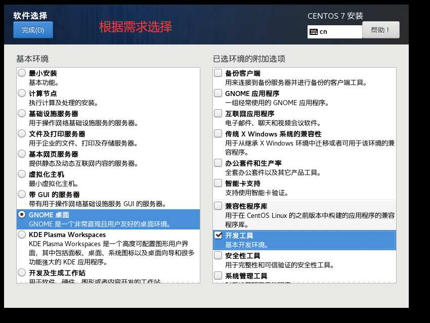Viewport: 430px width, 323px height.
Task: Click the 基本开发环境。 description
Action: [x=247, y=245]
